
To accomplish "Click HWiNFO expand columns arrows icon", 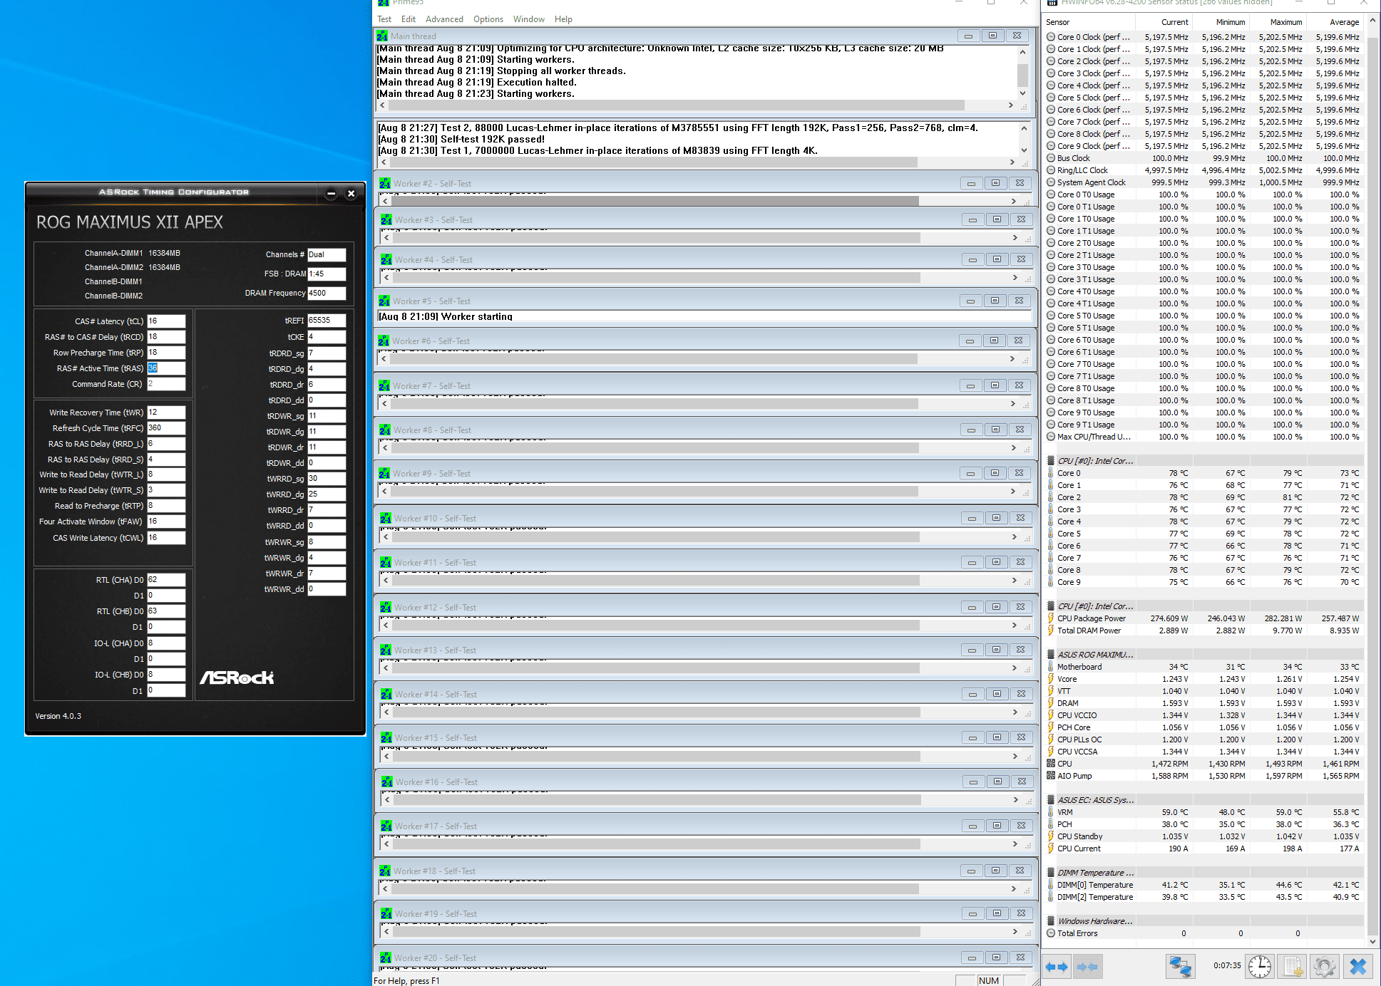I will 1057,967.
